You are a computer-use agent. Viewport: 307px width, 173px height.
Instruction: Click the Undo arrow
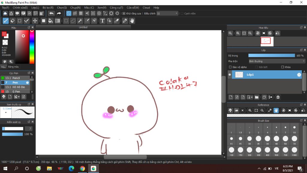tap(52, 13)
